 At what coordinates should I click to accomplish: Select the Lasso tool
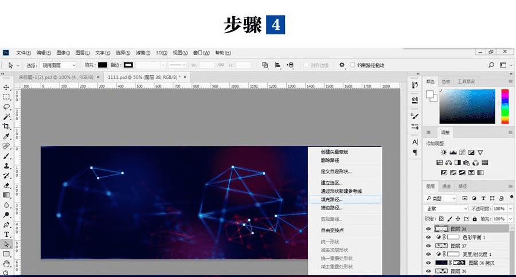coord(6,107)
